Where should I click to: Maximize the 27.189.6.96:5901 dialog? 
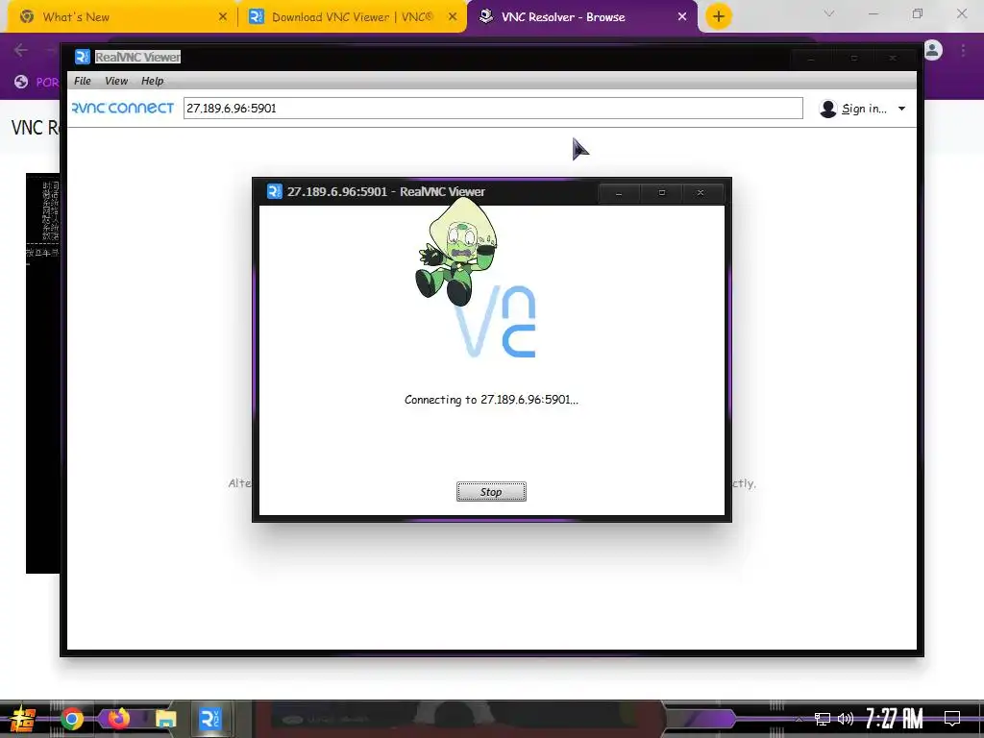[661, 193]
